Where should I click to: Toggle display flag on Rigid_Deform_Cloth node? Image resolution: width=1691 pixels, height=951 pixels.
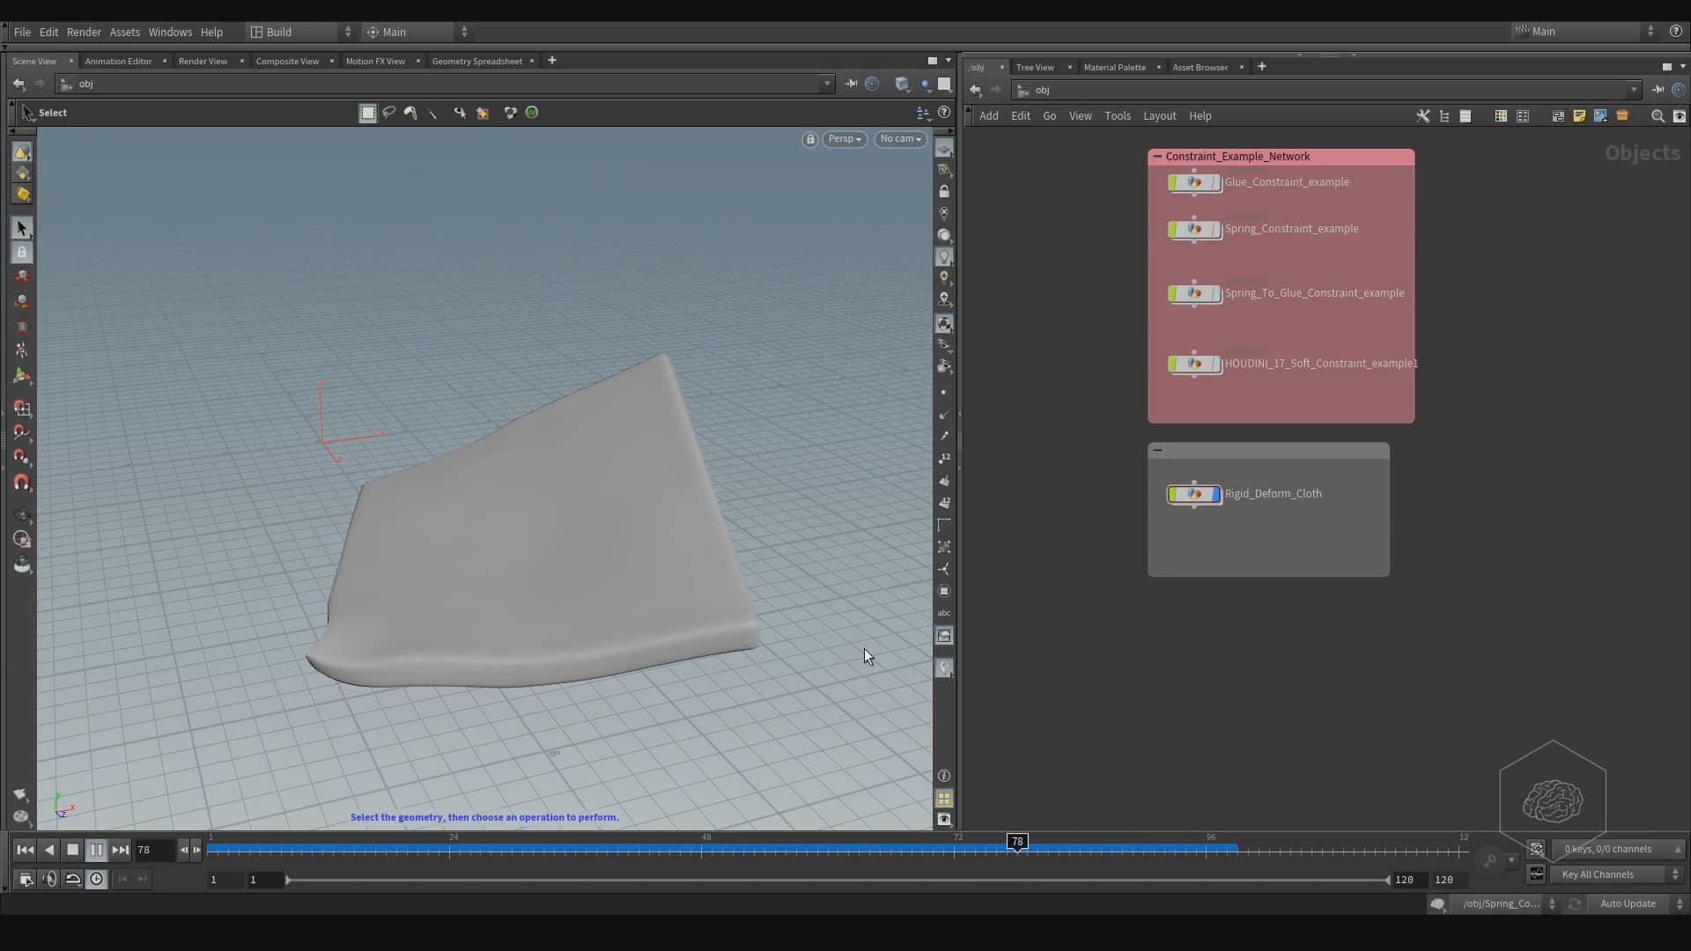(x=1215, y=494)
